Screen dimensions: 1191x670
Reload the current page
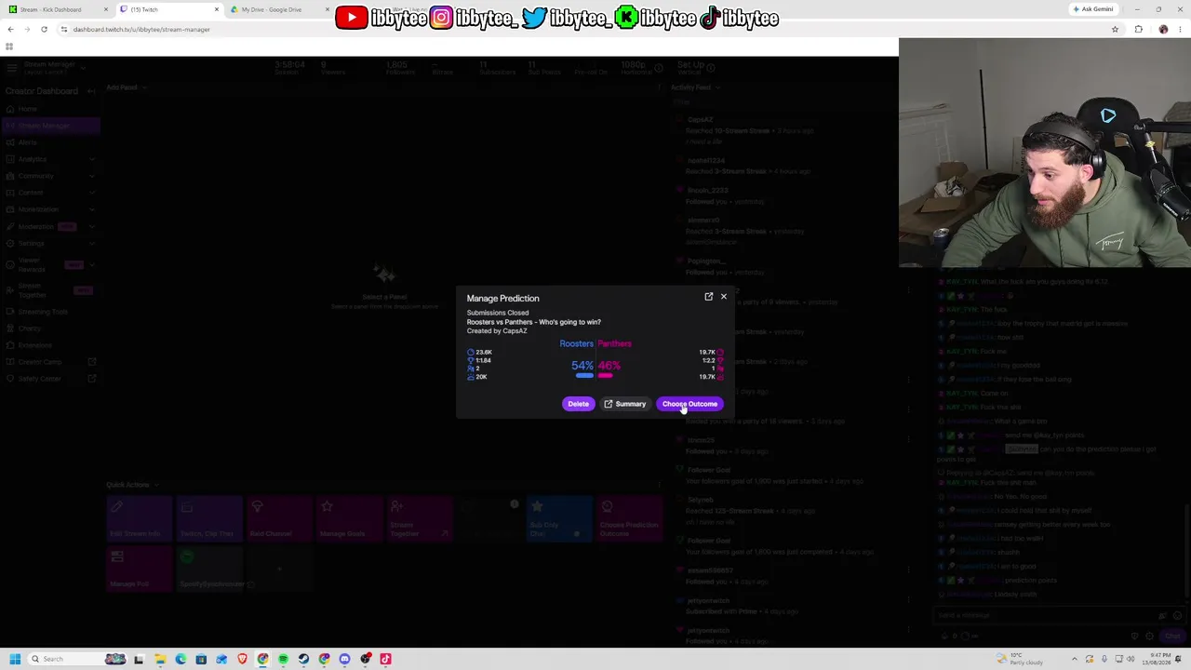[44, 29]
